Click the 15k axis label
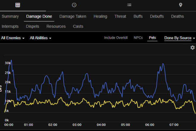 coord(8,92)
